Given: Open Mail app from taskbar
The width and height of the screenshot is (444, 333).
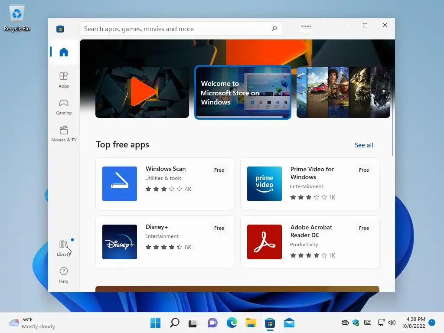Looking at the screenshot, I should [x=289, y=323].
